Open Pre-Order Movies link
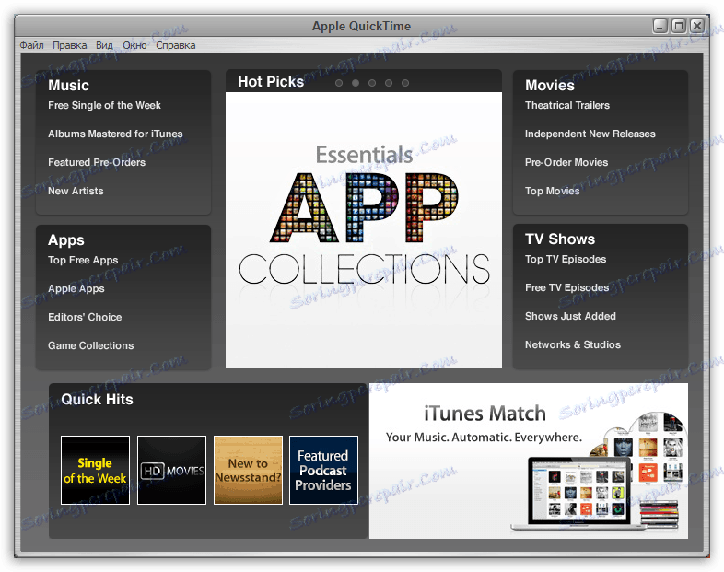This screenshot has width=724, height=572. [x=566, y=162]
